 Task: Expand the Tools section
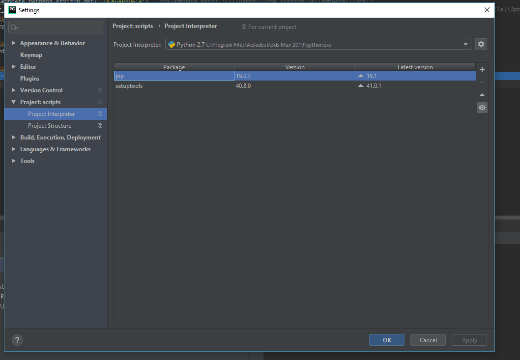(14, 161)
